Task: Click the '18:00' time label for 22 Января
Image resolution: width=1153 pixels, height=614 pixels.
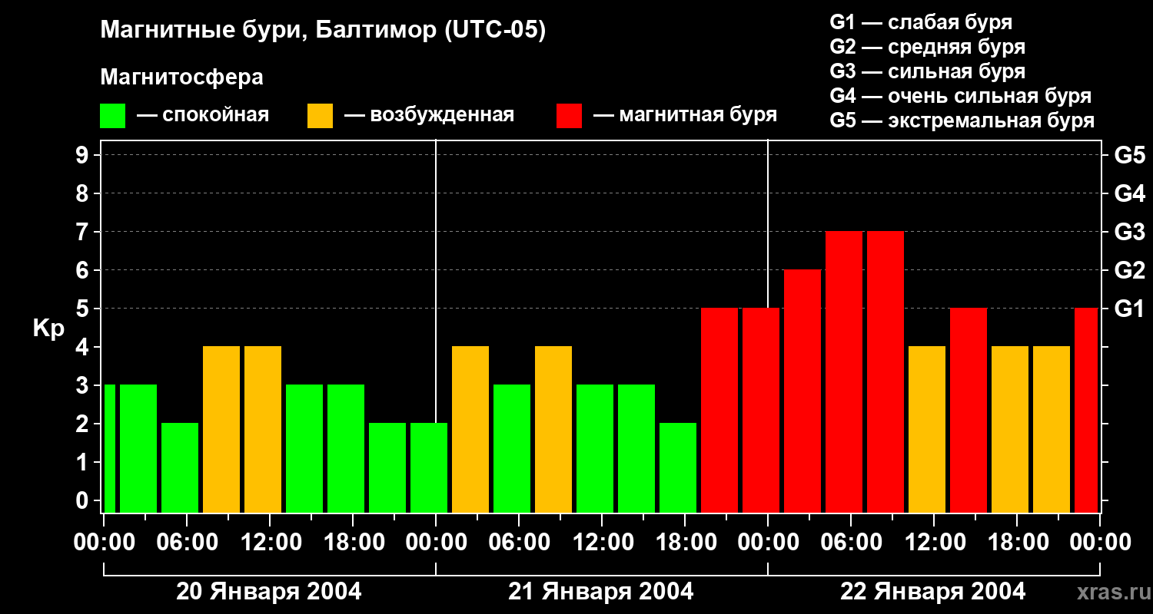Action: (1017, 542)
